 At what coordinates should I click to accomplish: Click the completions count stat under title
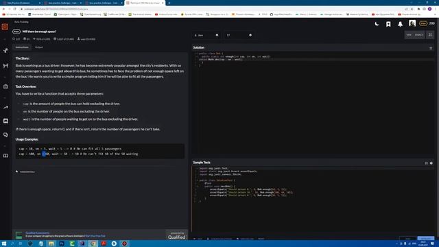pos(64,39)
